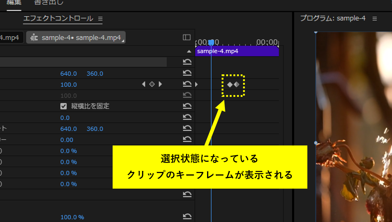Expand the scale row's velocity graph triangle
This screenshot has height=222, width=392.
coord(196,84)
